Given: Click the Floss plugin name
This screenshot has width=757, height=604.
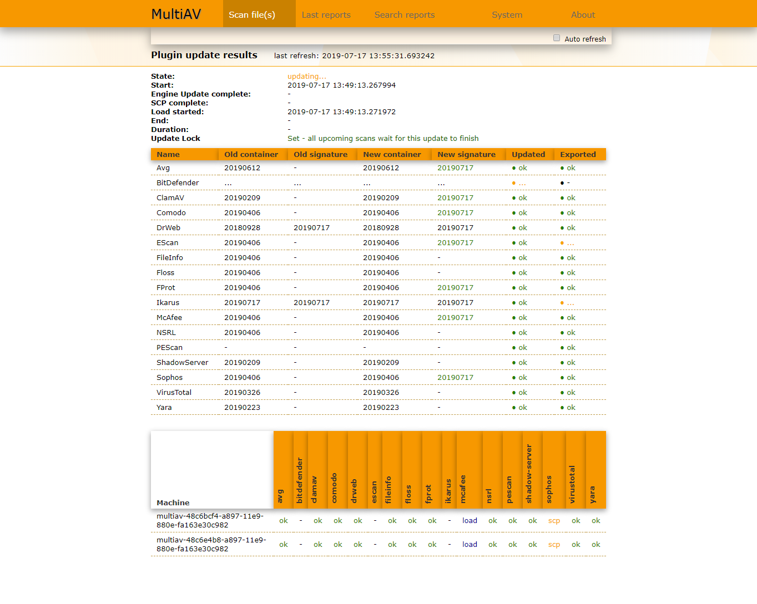Looking at the screenshot, I should 165,273.
